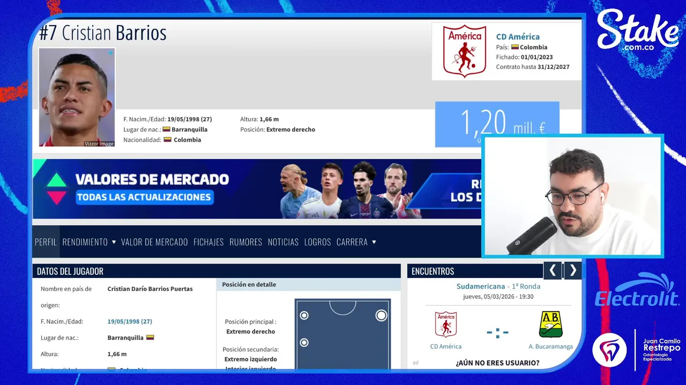Click the signing date 01/01/2023

tap(537, 57)
